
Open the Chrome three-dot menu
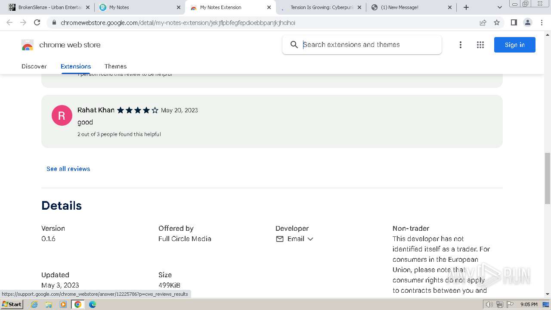tap(542, 22)
